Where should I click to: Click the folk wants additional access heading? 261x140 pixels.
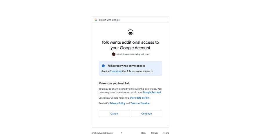130,45
